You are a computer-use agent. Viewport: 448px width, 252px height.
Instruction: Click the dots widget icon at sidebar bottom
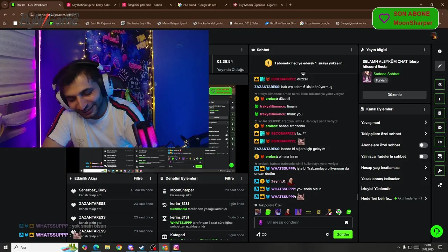tap(440, 185)
